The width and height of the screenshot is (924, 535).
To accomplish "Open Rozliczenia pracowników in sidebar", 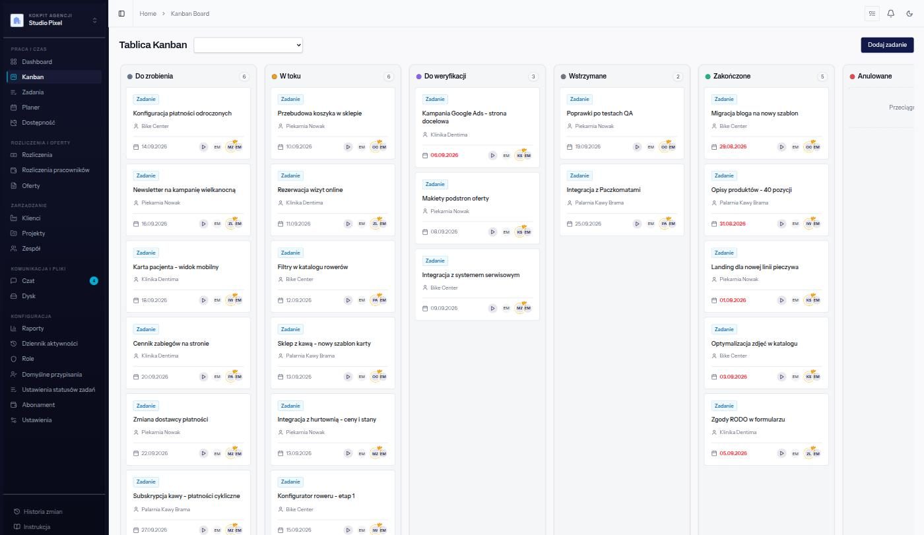I will [x=54, y=170].
